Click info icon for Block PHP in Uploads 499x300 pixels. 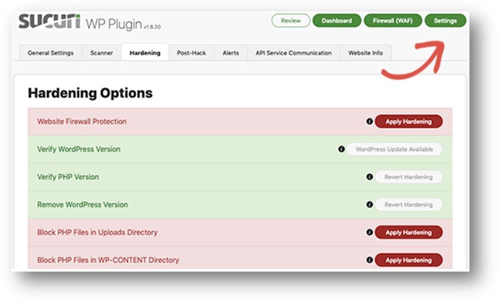[x=369, y=232]
